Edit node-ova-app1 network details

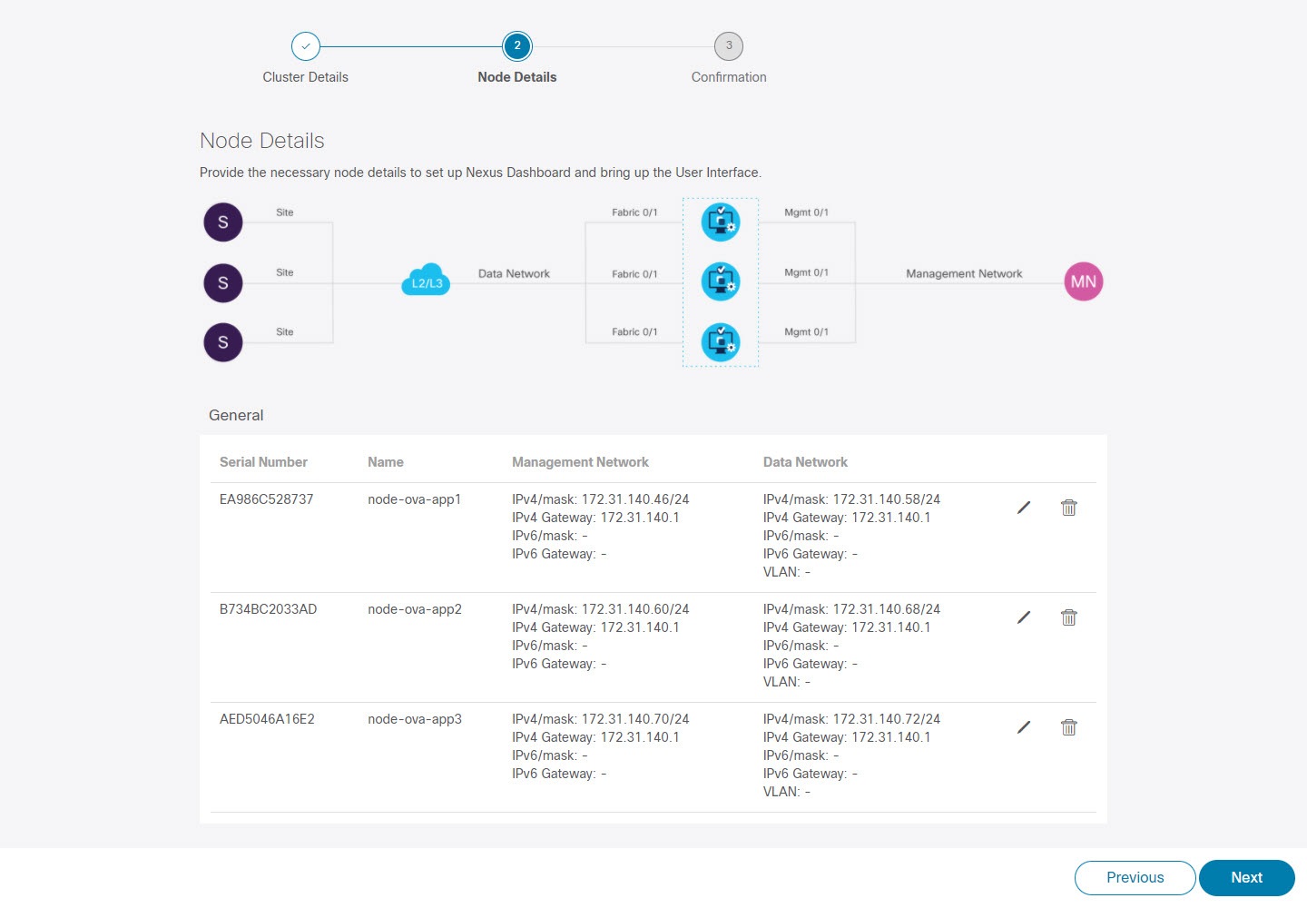(x=1023, y=508)
